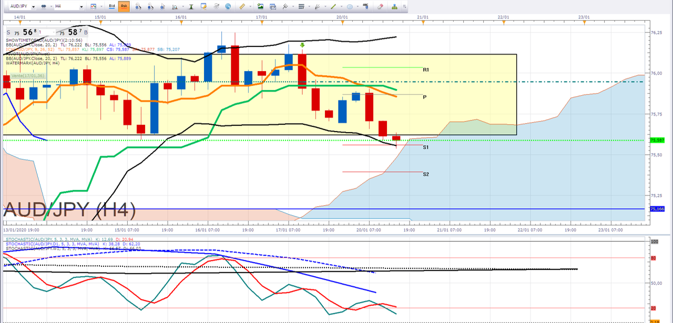Click the green vertical autoscale icon
The height and width of the screenshot is (323, 673).
[191, 6]
